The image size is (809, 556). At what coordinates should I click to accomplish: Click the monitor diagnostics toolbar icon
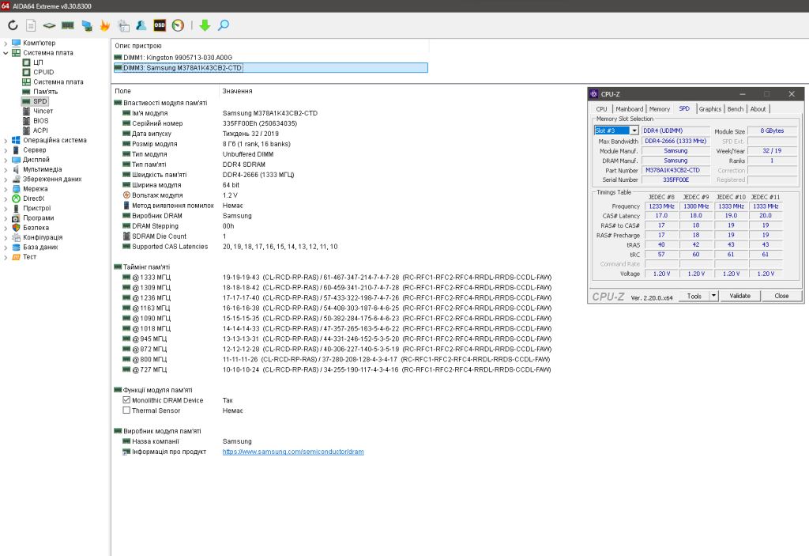coord(87,25)
